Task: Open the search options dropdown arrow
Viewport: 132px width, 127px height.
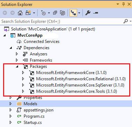Action: click(131, 21)
